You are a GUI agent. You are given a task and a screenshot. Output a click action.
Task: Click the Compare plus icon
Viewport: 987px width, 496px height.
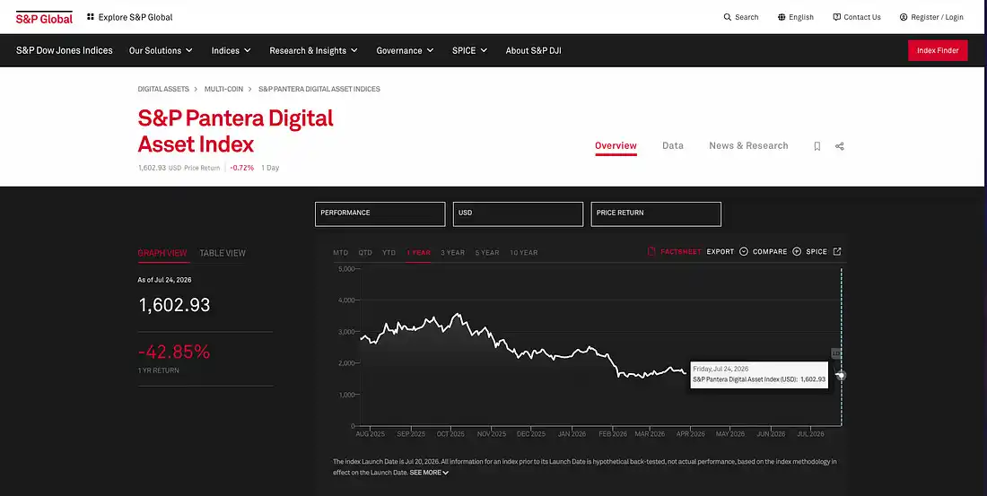tap(797, 251)
